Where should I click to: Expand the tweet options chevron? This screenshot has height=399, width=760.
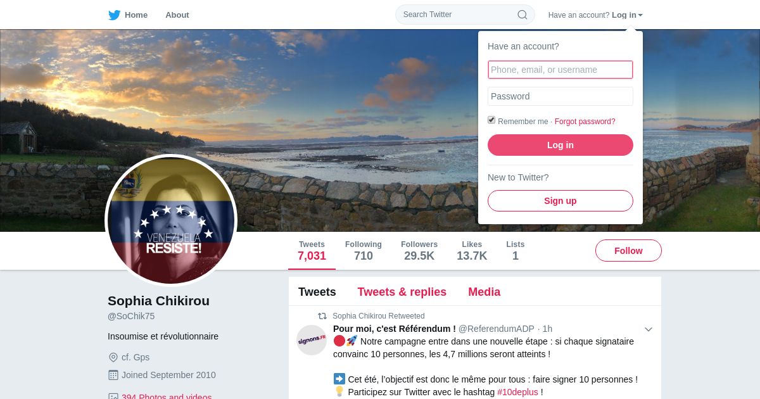649,329
